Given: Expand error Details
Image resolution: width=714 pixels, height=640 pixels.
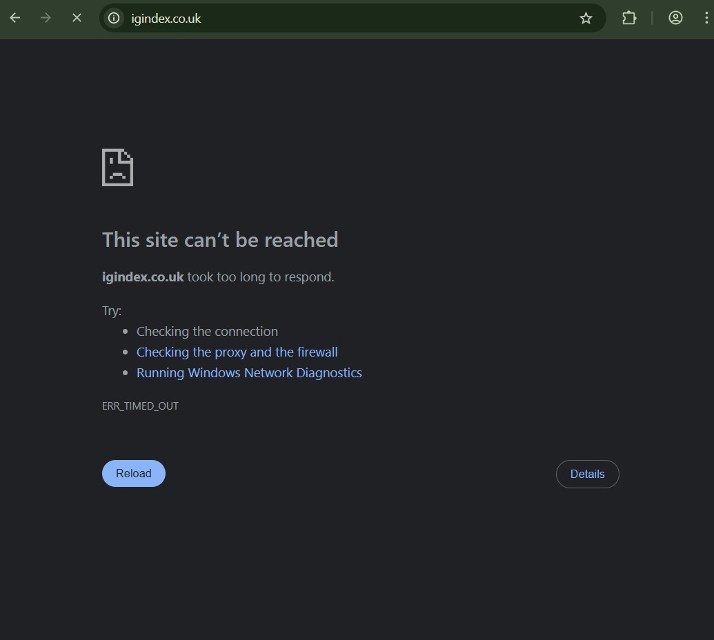Looking at the screenshot, I should pos(587,474).
